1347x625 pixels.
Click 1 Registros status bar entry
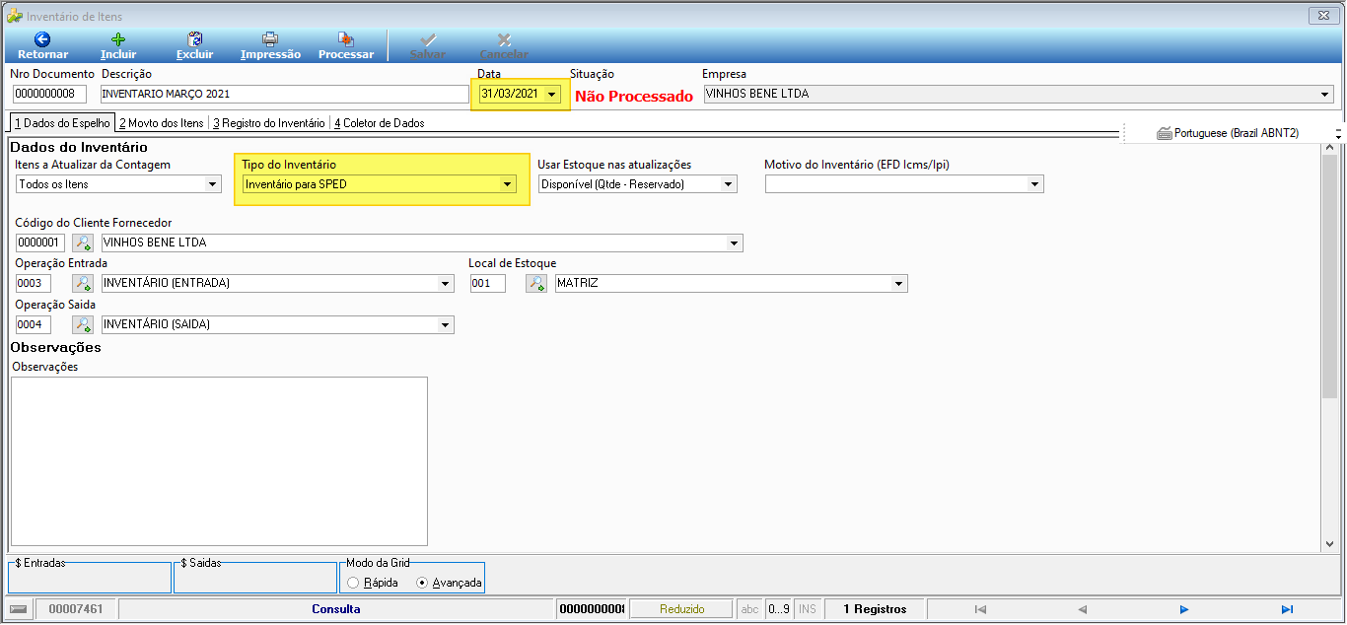(x=875, y=609)
